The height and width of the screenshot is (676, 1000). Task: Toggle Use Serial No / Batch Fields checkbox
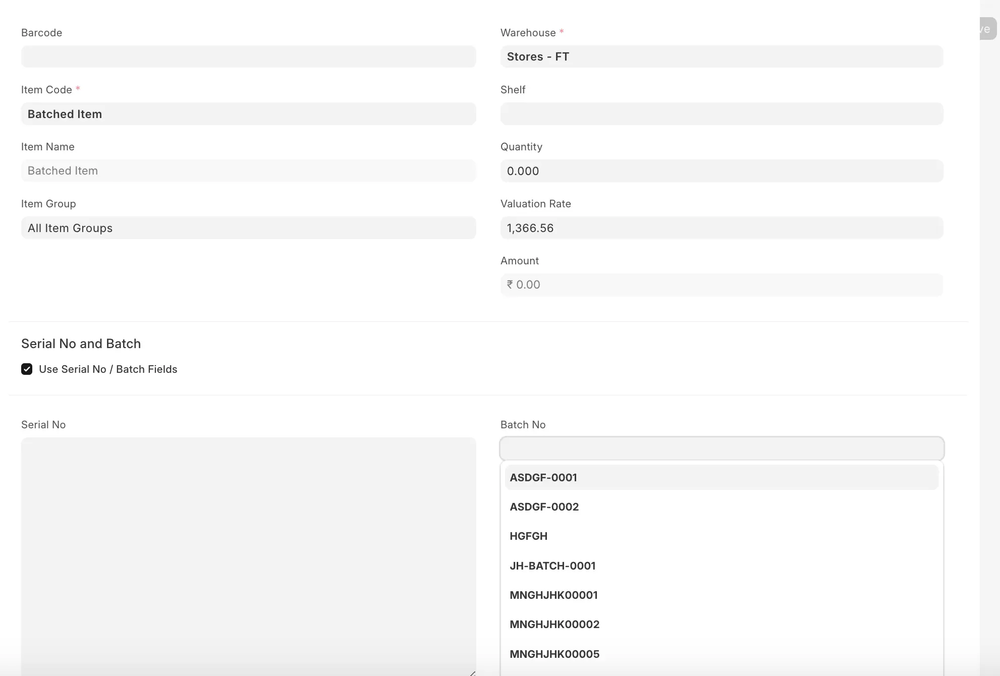[27, 369]
